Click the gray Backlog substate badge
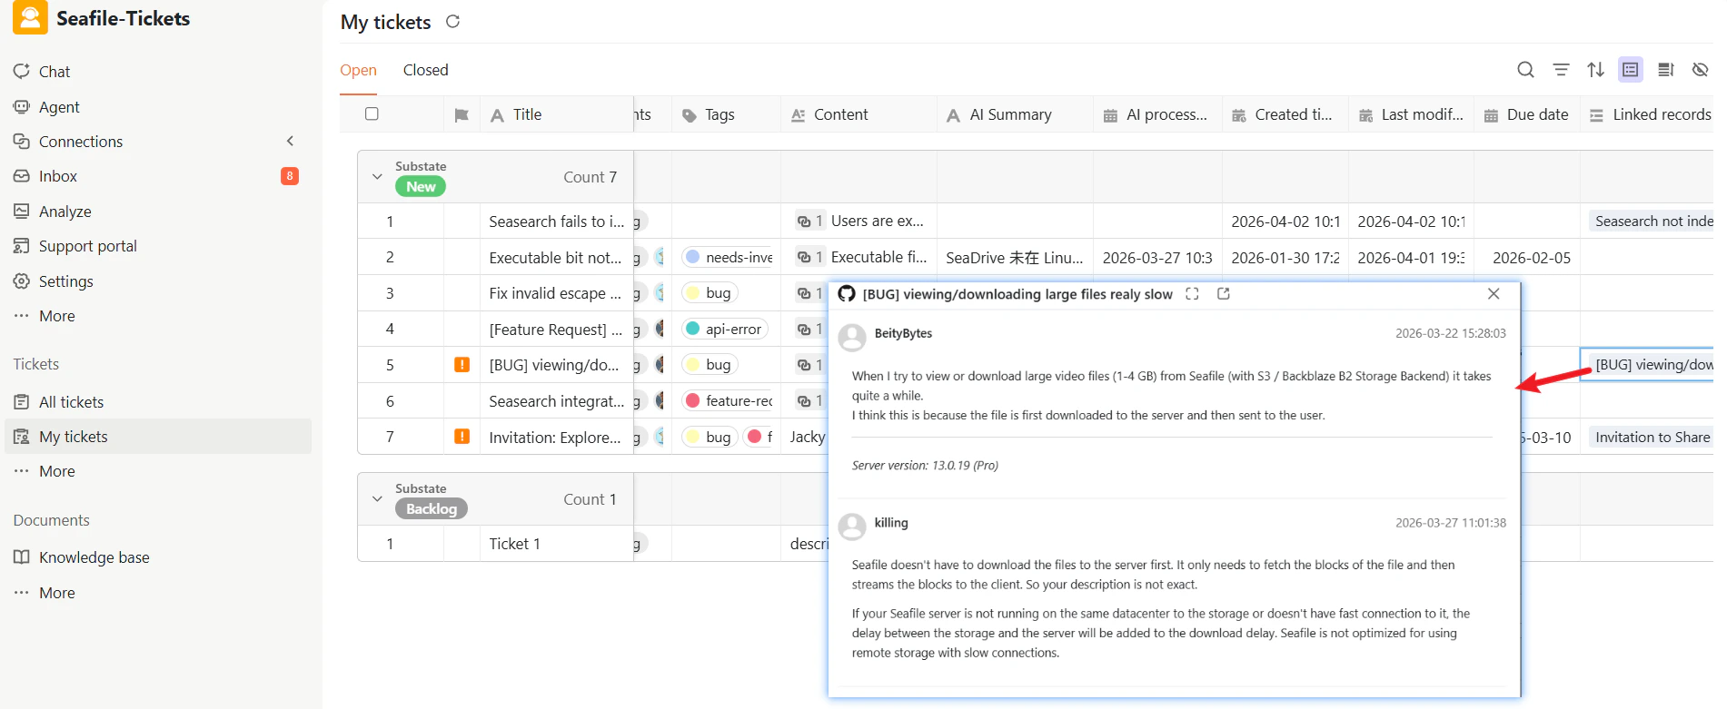1727x709 pixels. pyautogui.click(x=432, y=509)
